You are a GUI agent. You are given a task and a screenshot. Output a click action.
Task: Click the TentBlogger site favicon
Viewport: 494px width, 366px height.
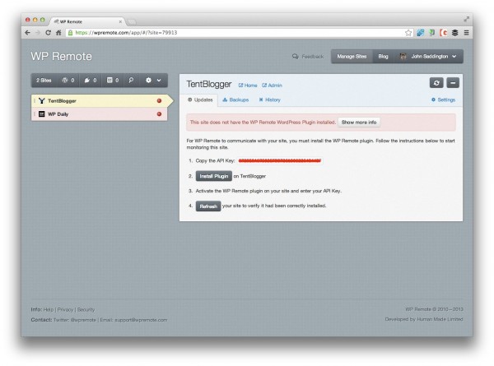pos(42,100)
